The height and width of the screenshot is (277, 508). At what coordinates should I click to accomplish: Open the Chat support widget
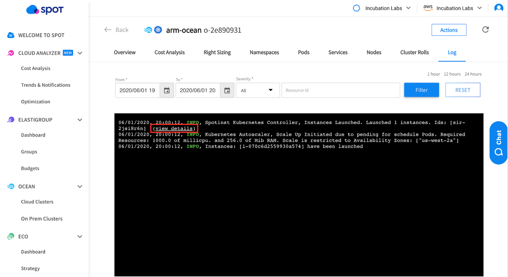(x=498, y=143)
